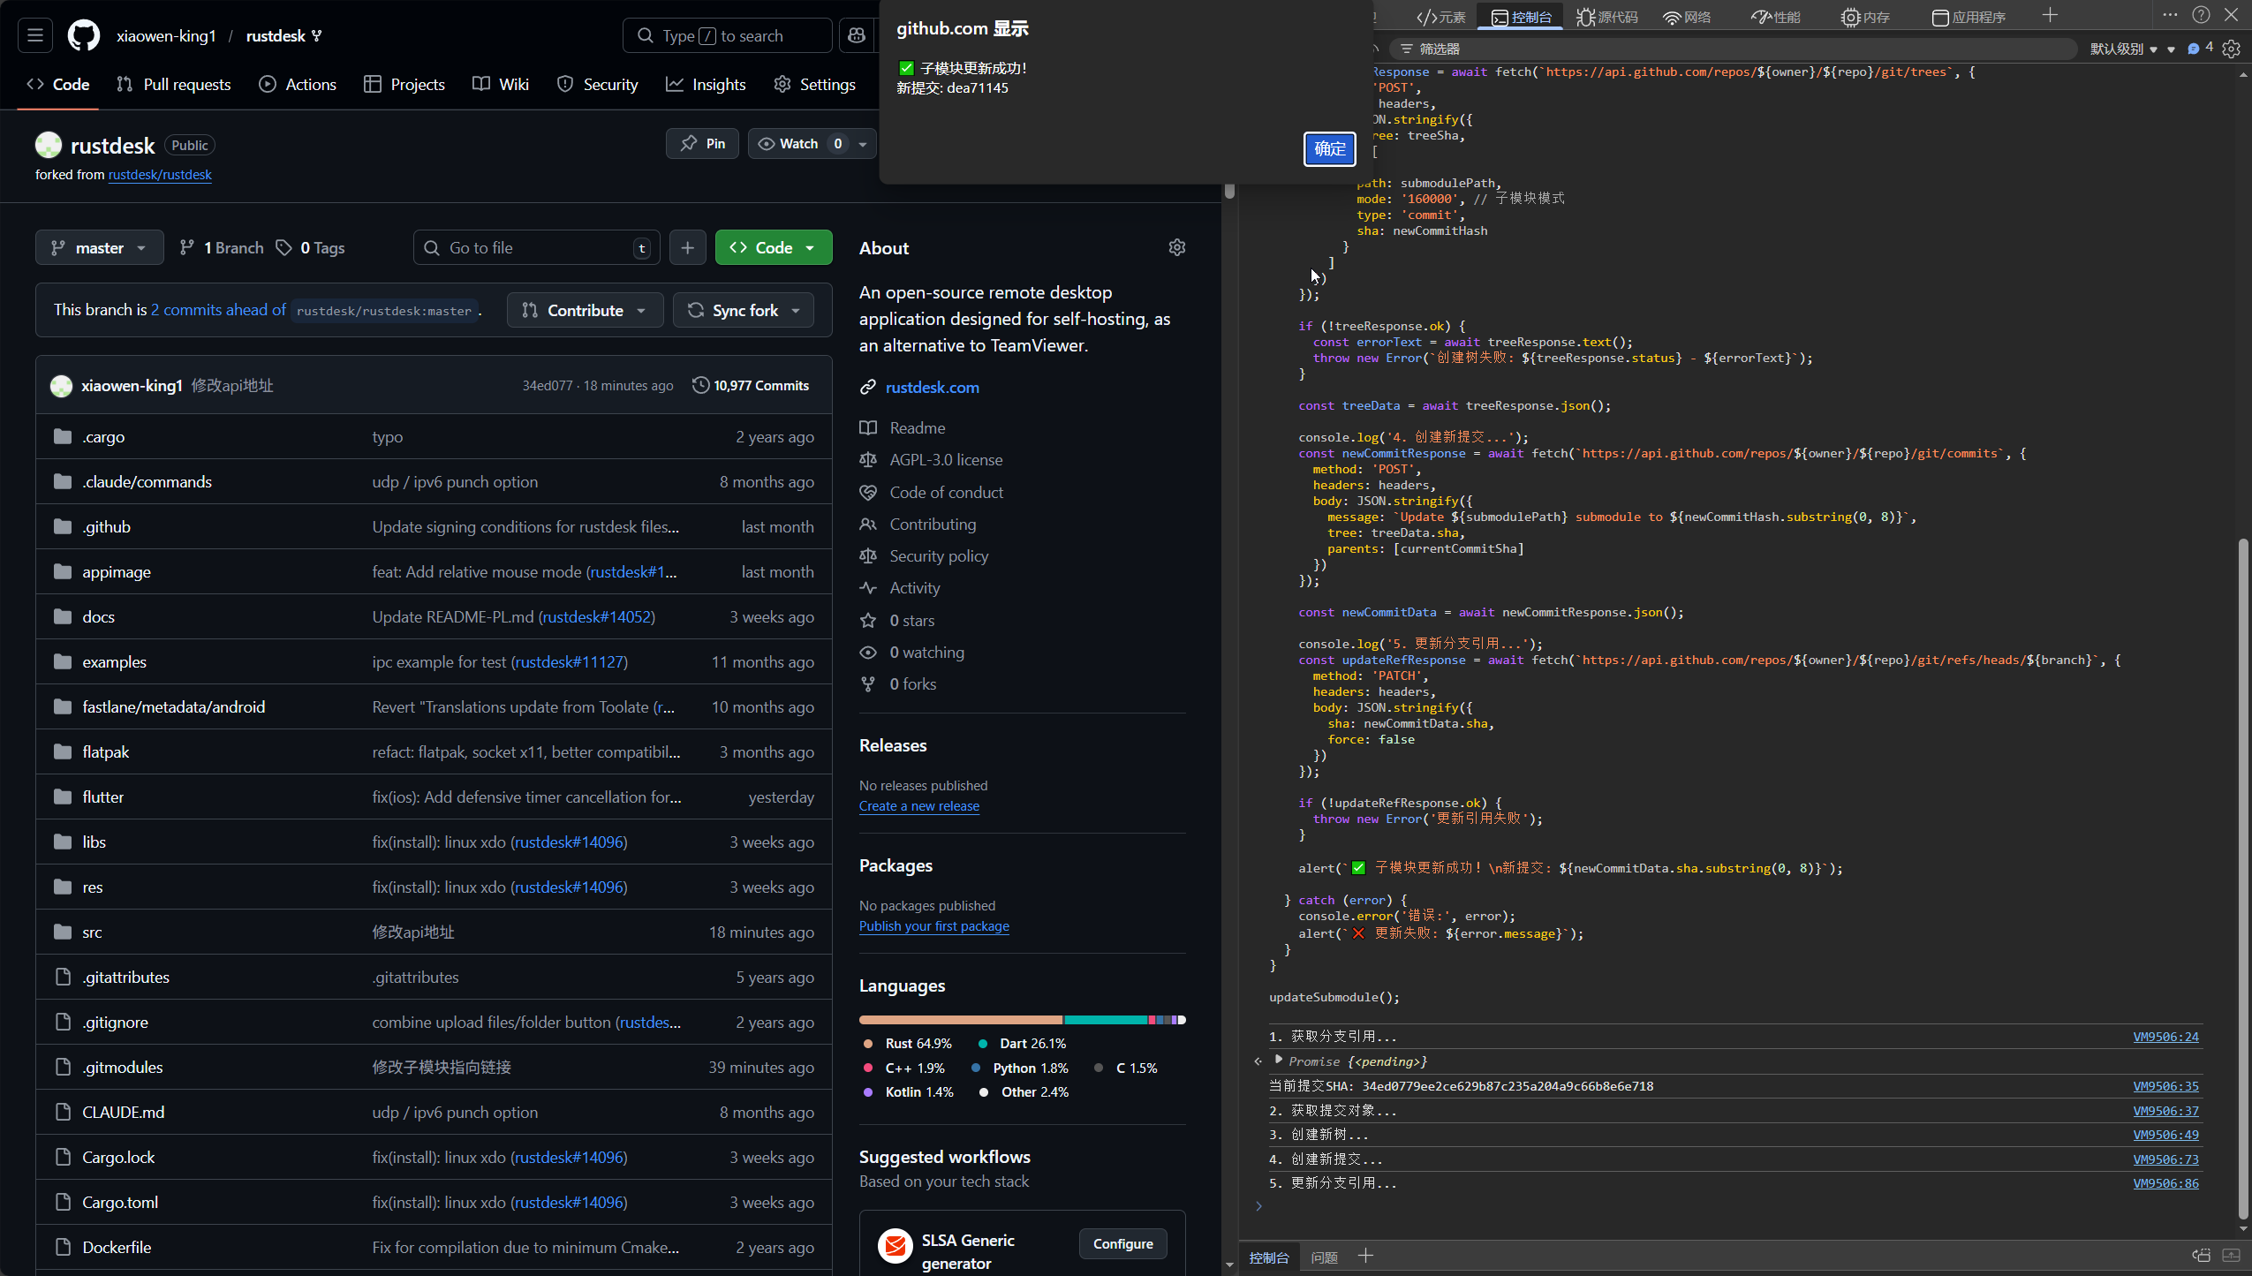The width and height of the screenshot is (2252, 1276).
Task: Open DevTools console settings gear
Action: 2232,49
